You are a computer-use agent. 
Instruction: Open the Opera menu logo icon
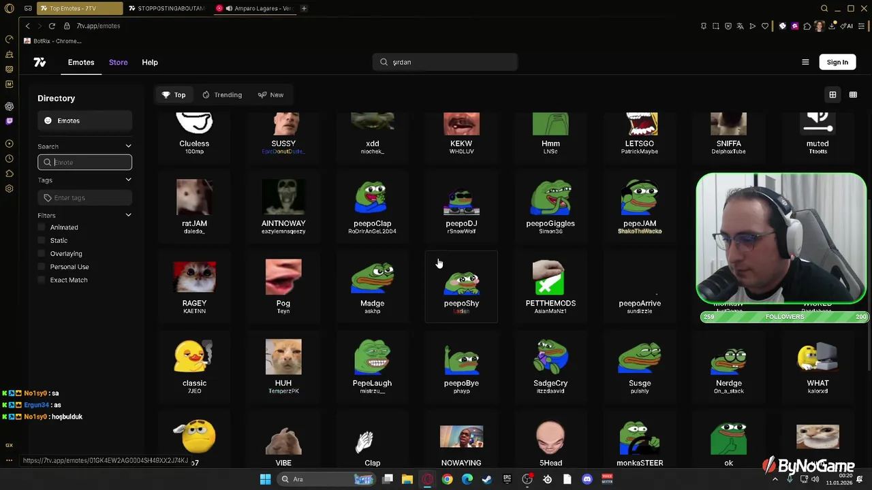(x=9, y=8)
